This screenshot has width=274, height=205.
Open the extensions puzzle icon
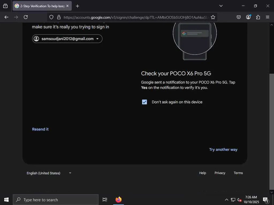click(x=258, y=17)
